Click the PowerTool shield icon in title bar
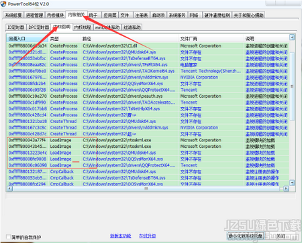 click(3, 4)
